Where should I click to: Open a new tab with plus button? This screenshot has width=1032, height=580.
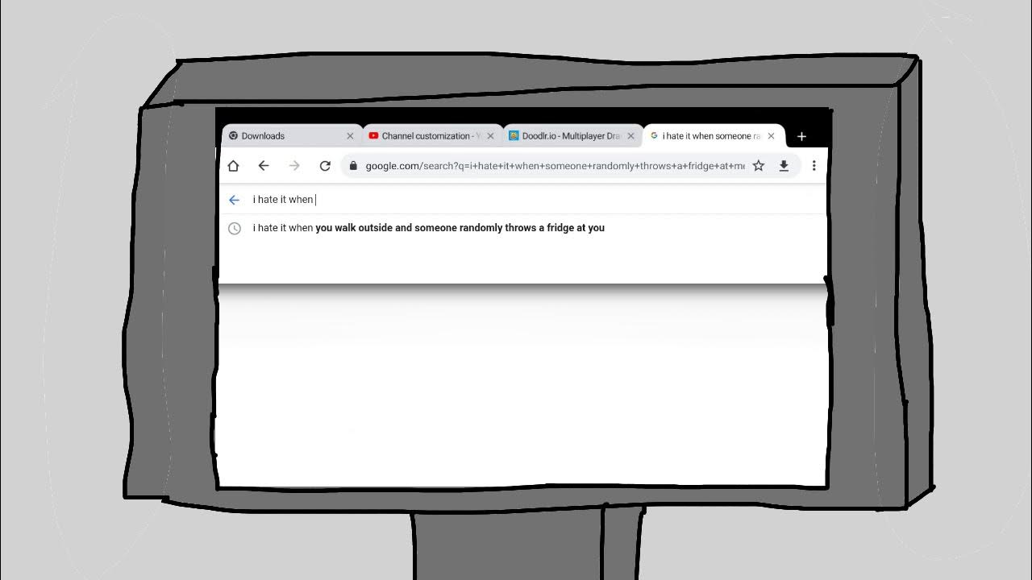click(801, 136)
